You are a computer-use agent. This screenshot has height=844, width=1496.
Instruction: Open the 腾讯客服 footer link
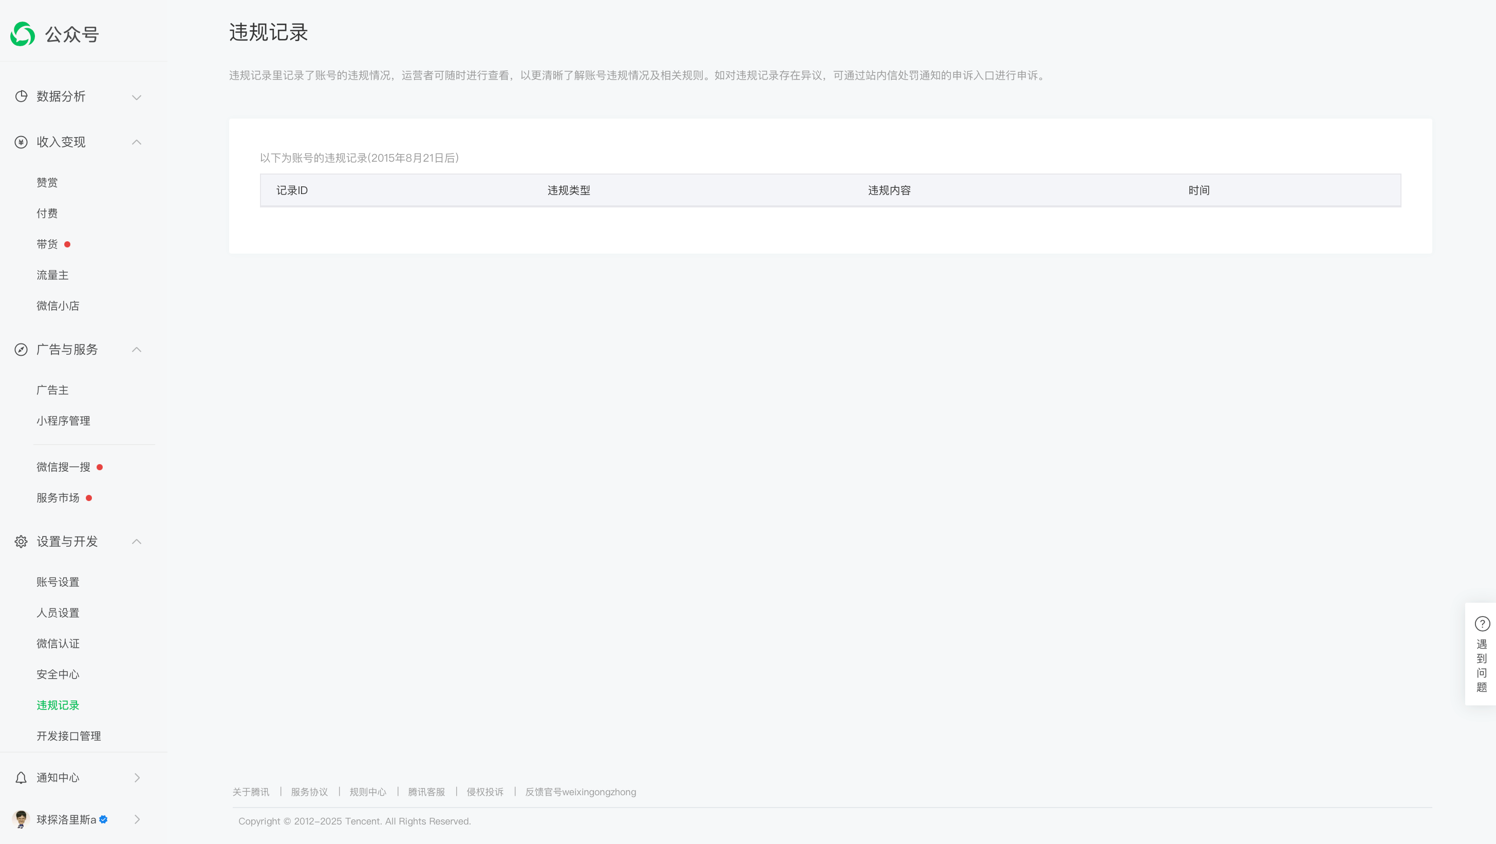pos(426,792)
